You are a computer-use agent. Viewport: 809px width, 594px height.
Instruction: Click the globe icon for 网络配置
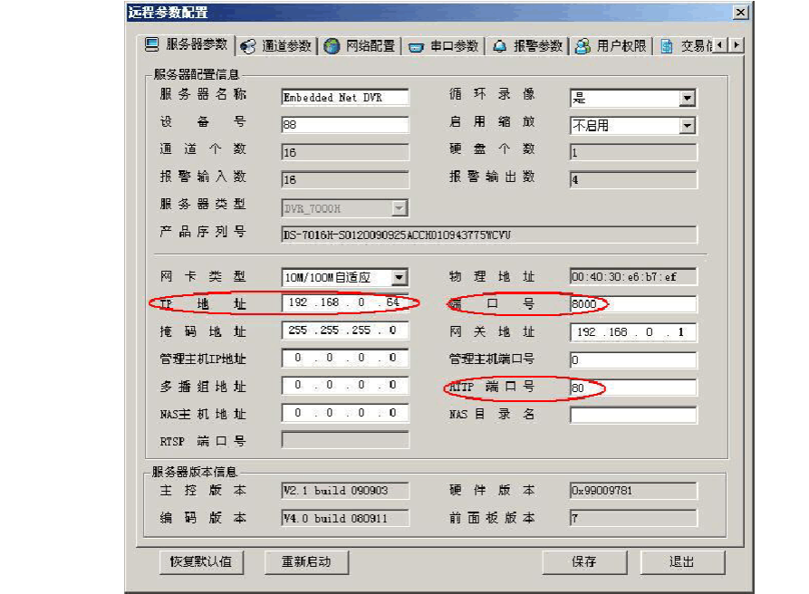(x=332, y=46)
